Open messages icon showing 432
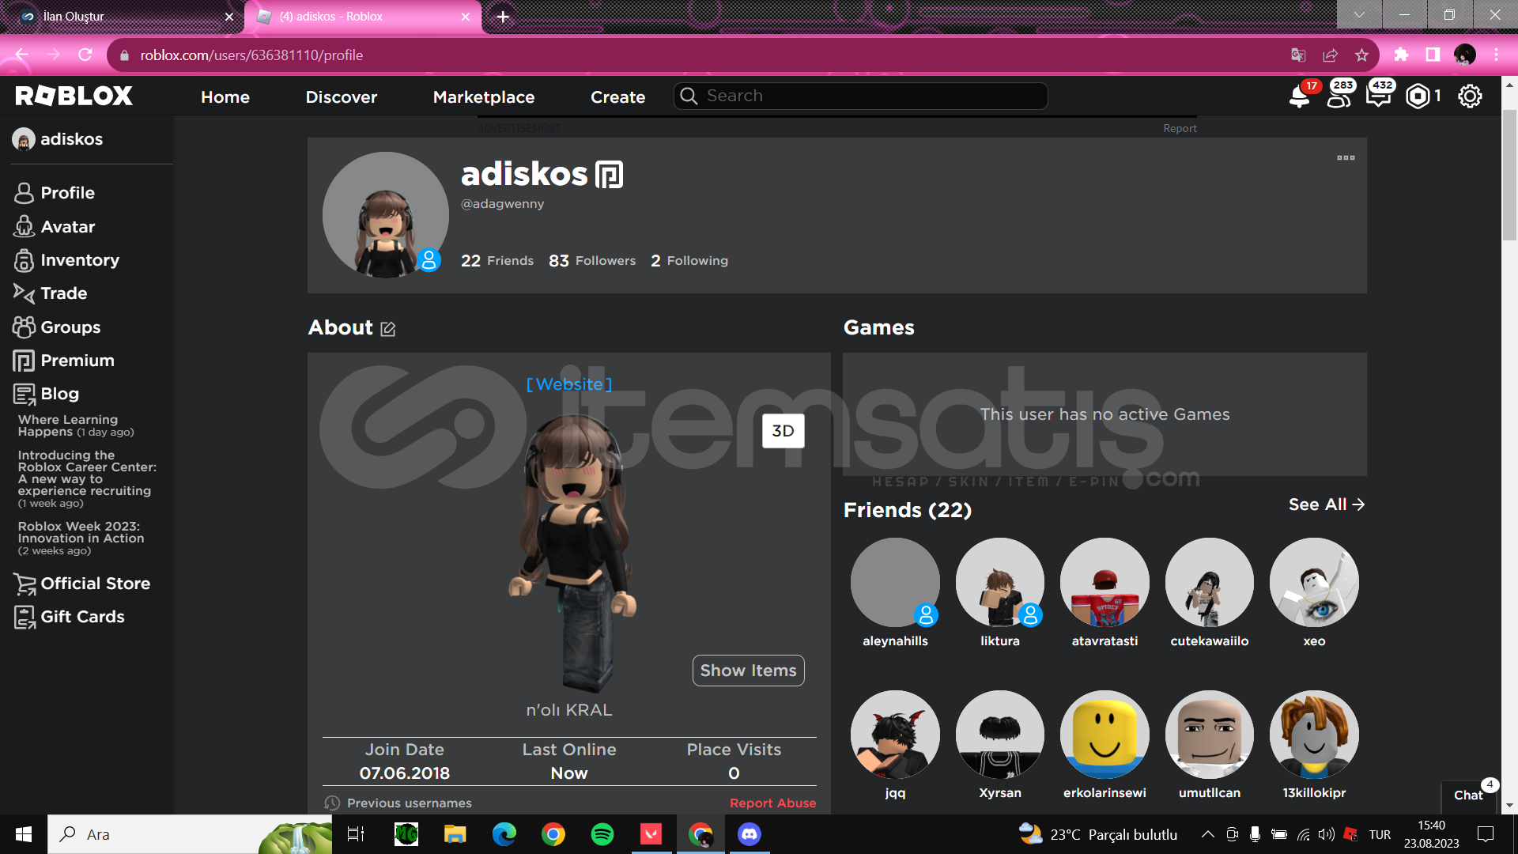 pyautogui.click(x=1378, y=97)
